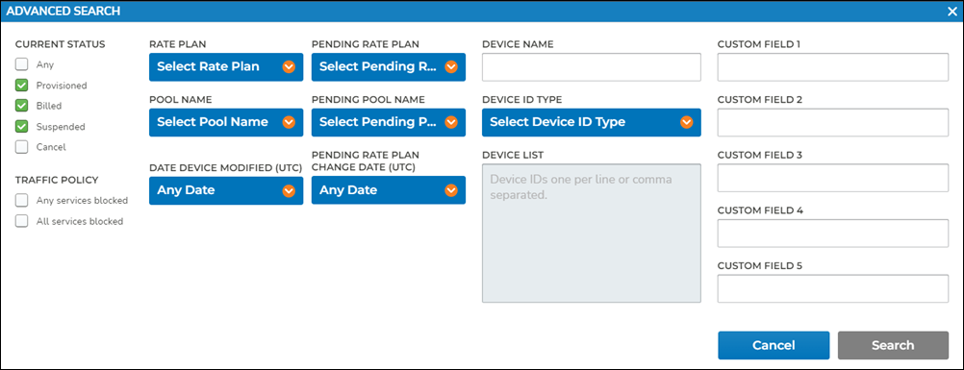The width and height of the screenshot is (964, 370).
Task: Focus the Custom Field 3 input
Action: [x=833, y=178]
